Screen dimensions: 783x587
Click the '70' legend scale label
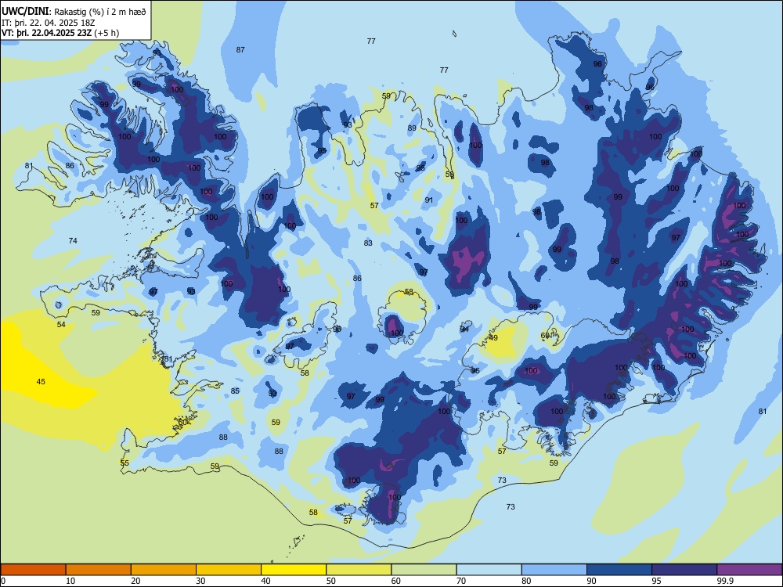point(461,581)
